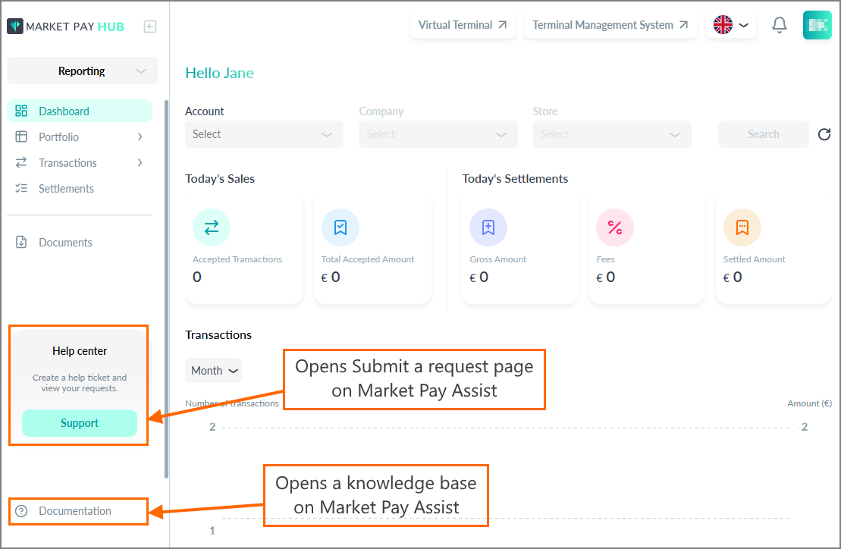Screen dimensions: 841x549
Task: Open Transactions in the sidebar
Action: tap(80, 162)
